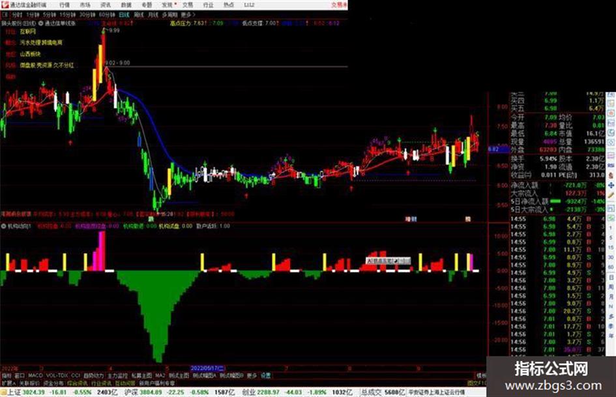Click the 互联网 industry tag
Screen dimensions: 616x397
coord(28,31)
